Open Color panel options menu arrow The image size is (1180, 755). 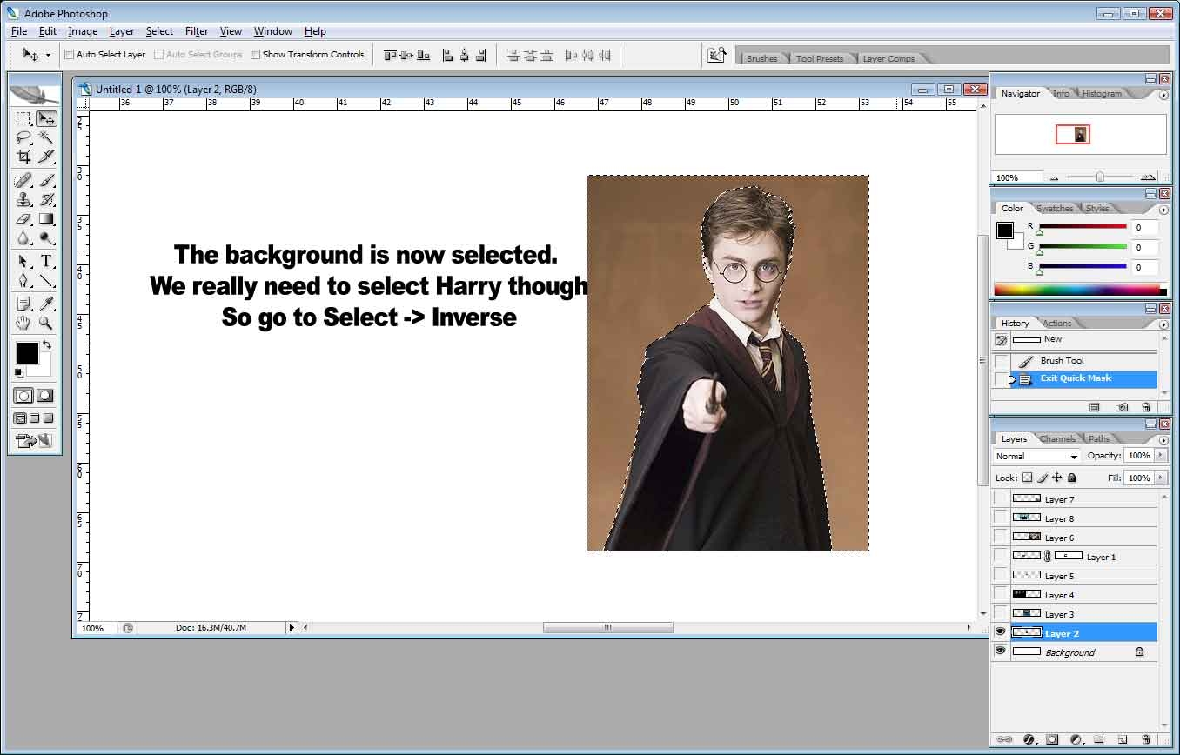(1163, 210)
